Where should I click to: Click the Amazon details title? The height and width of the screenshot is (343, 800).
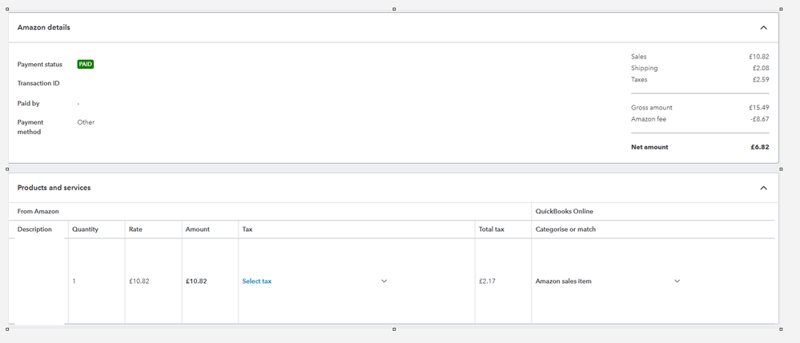pyautogui.click(x=44, y=27)
